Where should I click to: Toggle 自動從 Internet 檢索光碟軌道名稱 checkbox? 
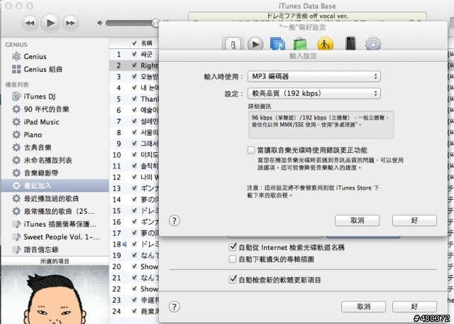coord(233,247)
